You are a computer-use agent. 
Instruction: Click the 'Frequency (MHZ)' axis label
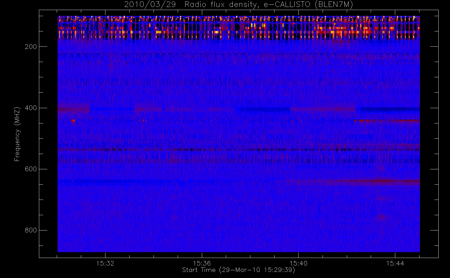click(x=17, y=134)
